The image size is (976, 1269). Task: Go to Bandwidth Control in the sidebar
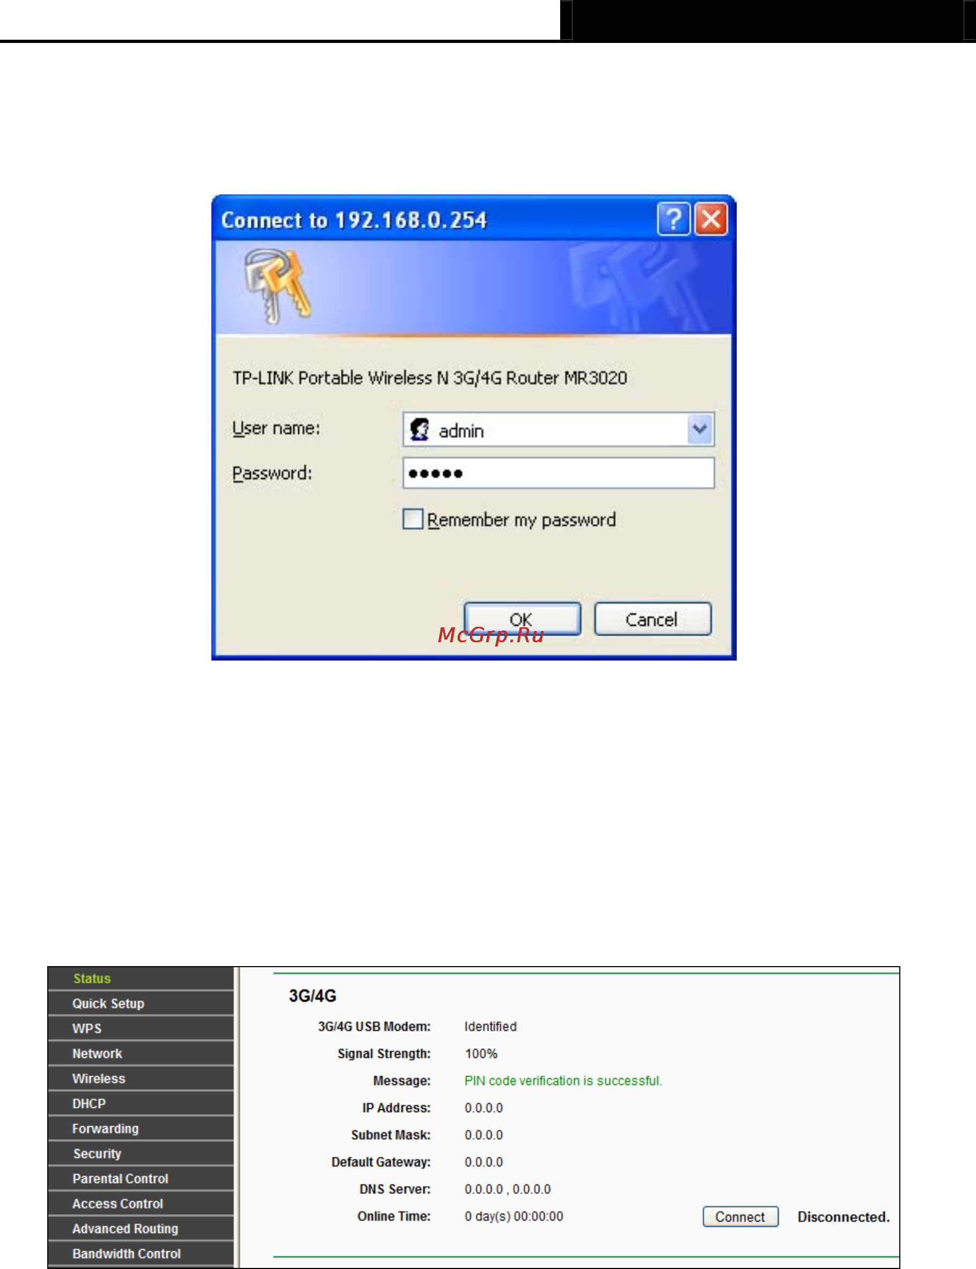click(x=141, y=1253)
